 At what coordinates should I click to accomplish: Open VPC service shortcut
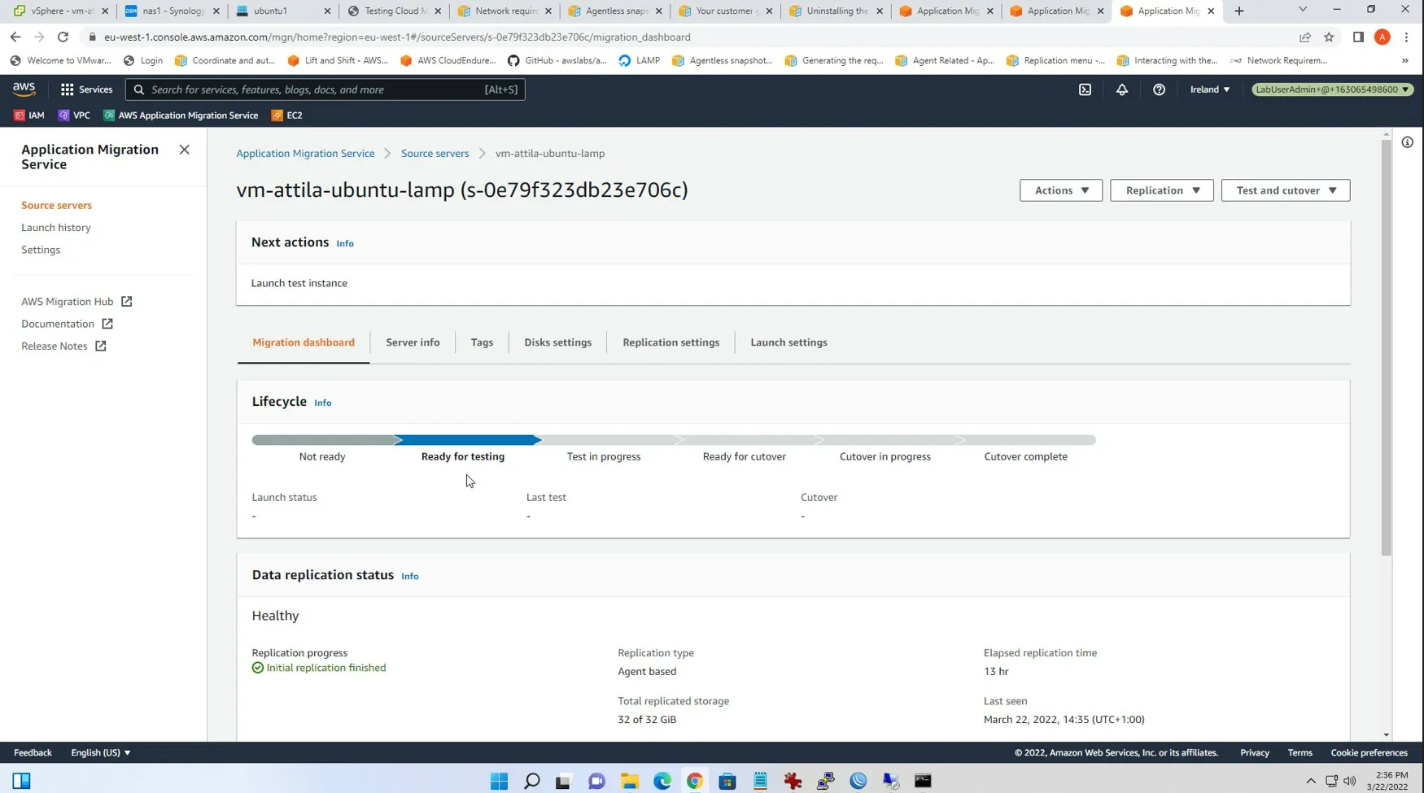tap(74, 115)
